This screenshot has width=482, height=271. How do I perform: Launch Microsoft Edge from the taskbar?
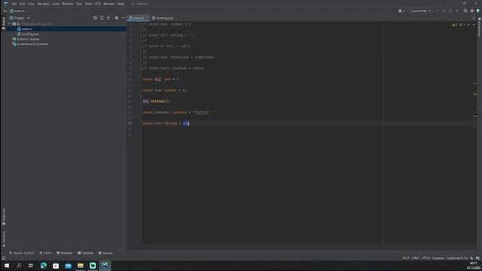(x=44, y=266)
